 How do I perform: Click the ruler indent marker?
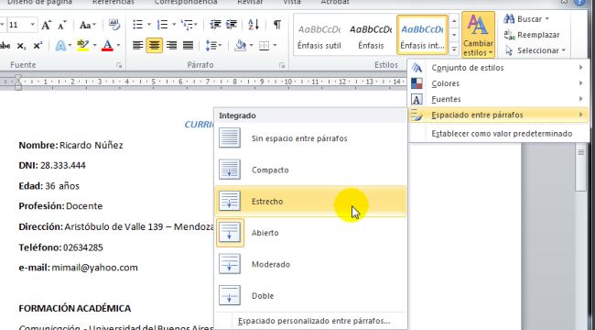click(x=17, y=82)
